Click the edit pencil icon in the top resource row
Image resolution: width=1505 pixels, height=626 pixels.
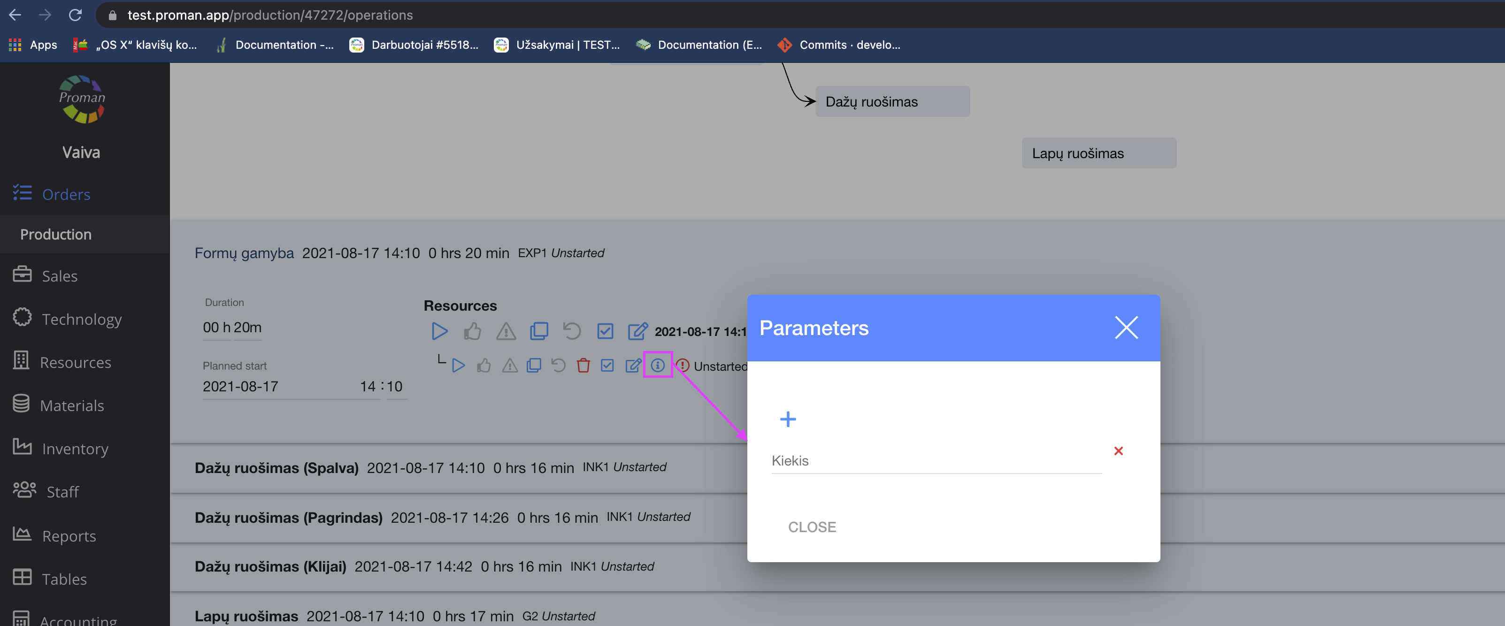[637, 331]
